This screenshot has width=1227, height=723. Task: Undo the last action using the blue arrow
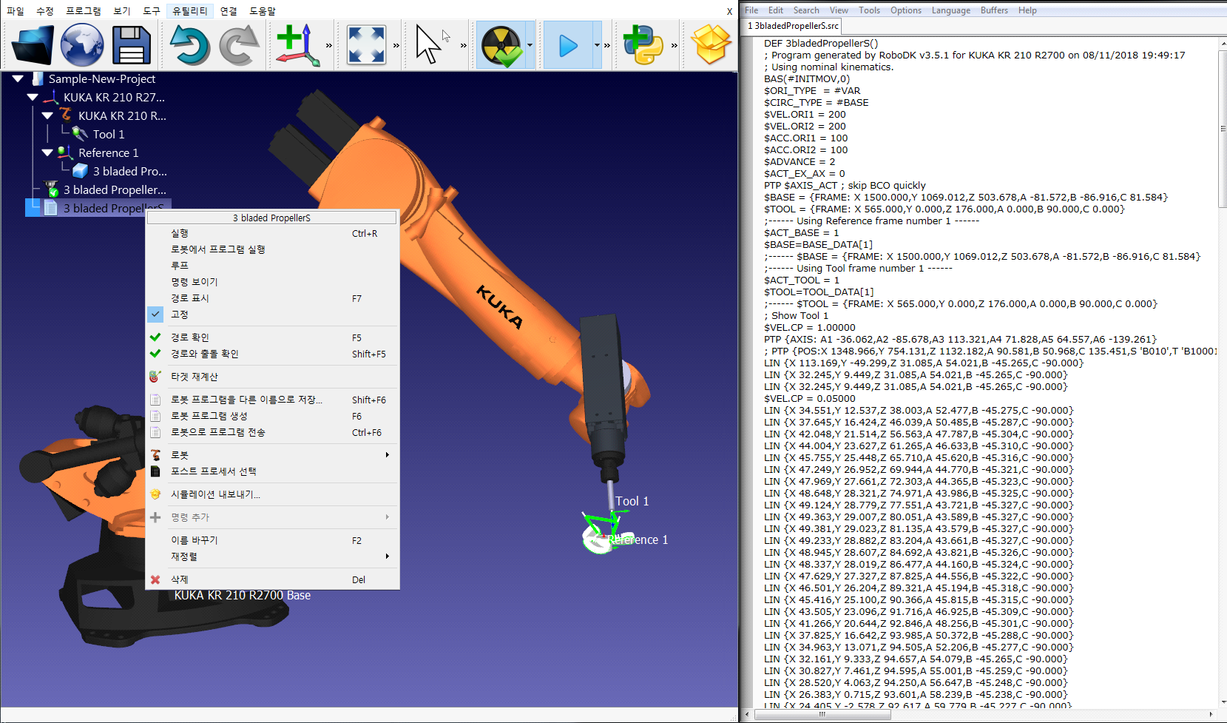tap(190, 45)
